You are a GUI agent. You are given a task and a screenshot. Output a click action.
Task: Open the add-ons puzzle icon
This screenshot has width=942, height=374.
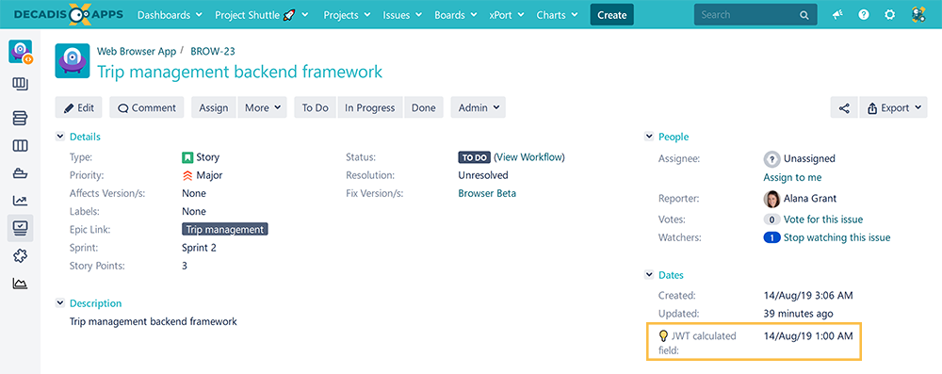pyautogui.click(x=21, y=256)
